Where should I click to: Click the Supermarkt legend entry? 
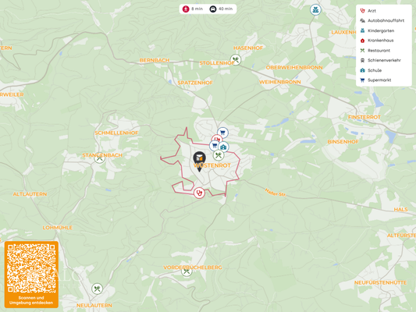tap(375, 80)
